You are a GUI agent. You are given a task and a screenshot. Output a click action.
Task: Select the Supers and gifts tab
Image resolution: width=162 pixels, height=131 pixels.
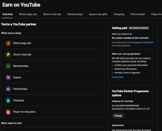(x=98, y=14)
